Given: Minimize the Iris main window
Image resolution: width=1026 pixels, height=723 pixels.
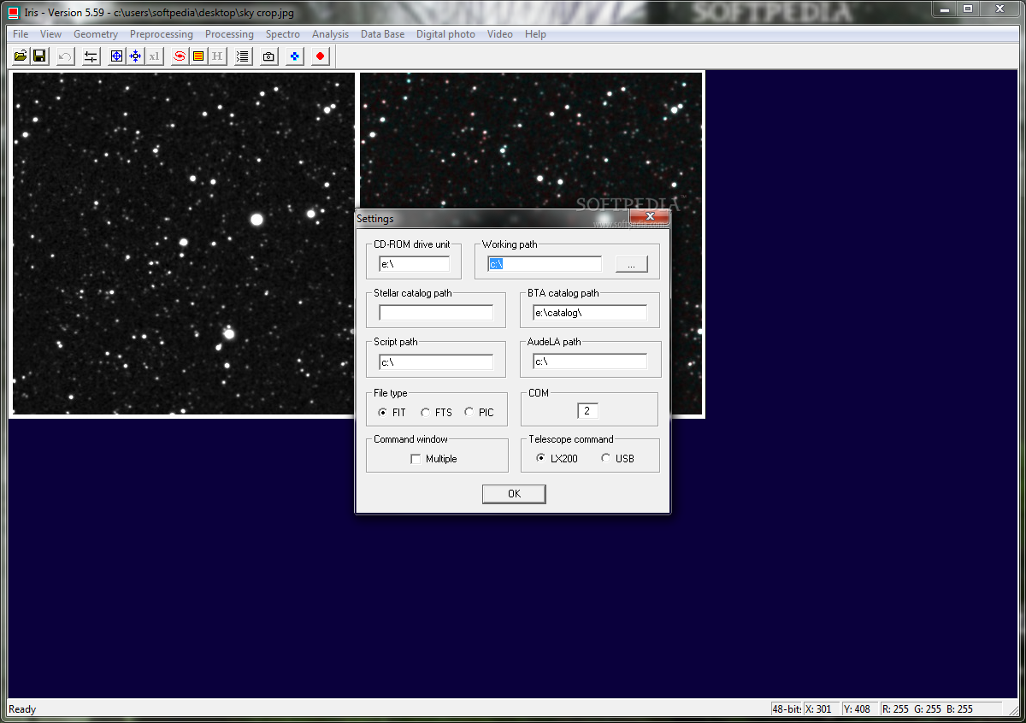Looking at the screenshot, I should click(944, 9).
